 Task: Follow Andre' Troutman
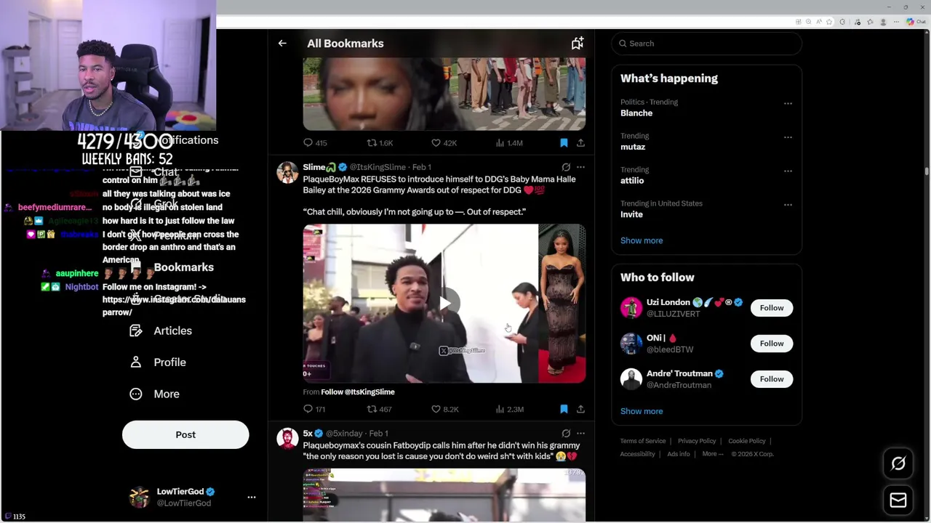tap(772, 379)
